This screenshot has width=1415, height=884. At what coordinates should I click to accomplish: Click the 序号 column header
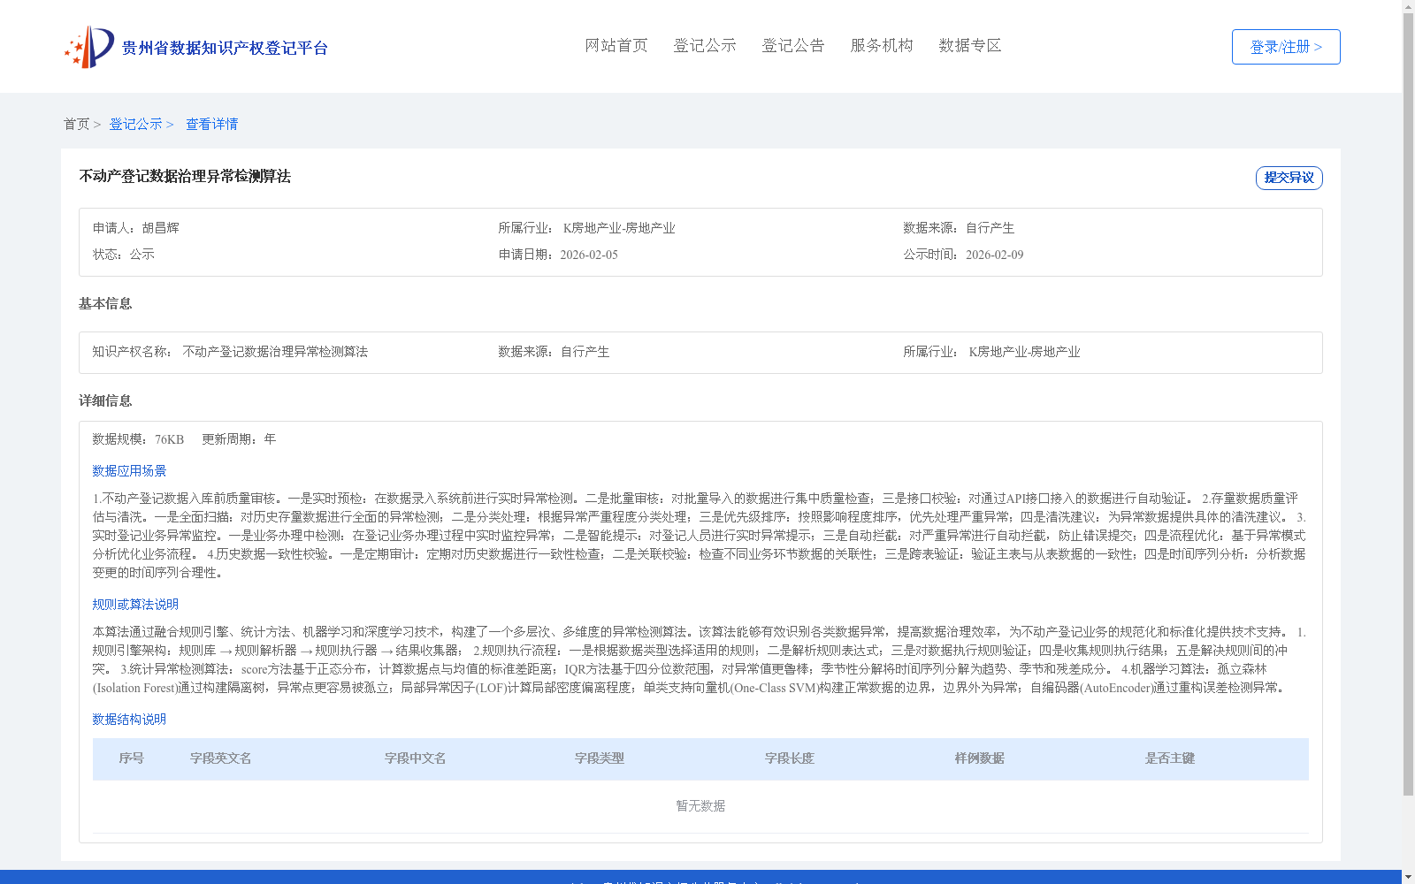coord(131,758)
